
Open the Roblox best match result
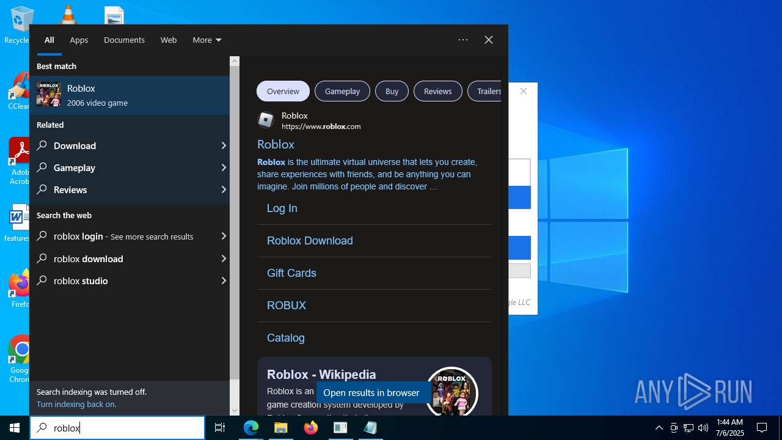point(130,95)
